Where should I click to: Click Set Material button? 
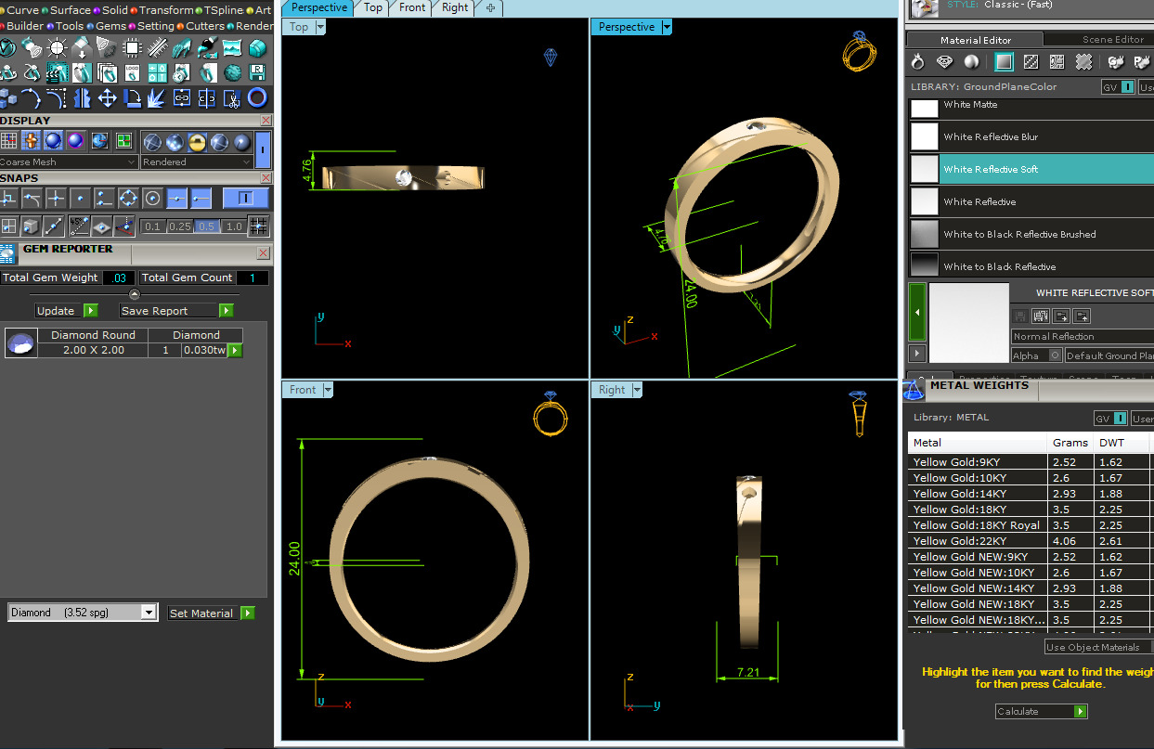coord(211,613)
